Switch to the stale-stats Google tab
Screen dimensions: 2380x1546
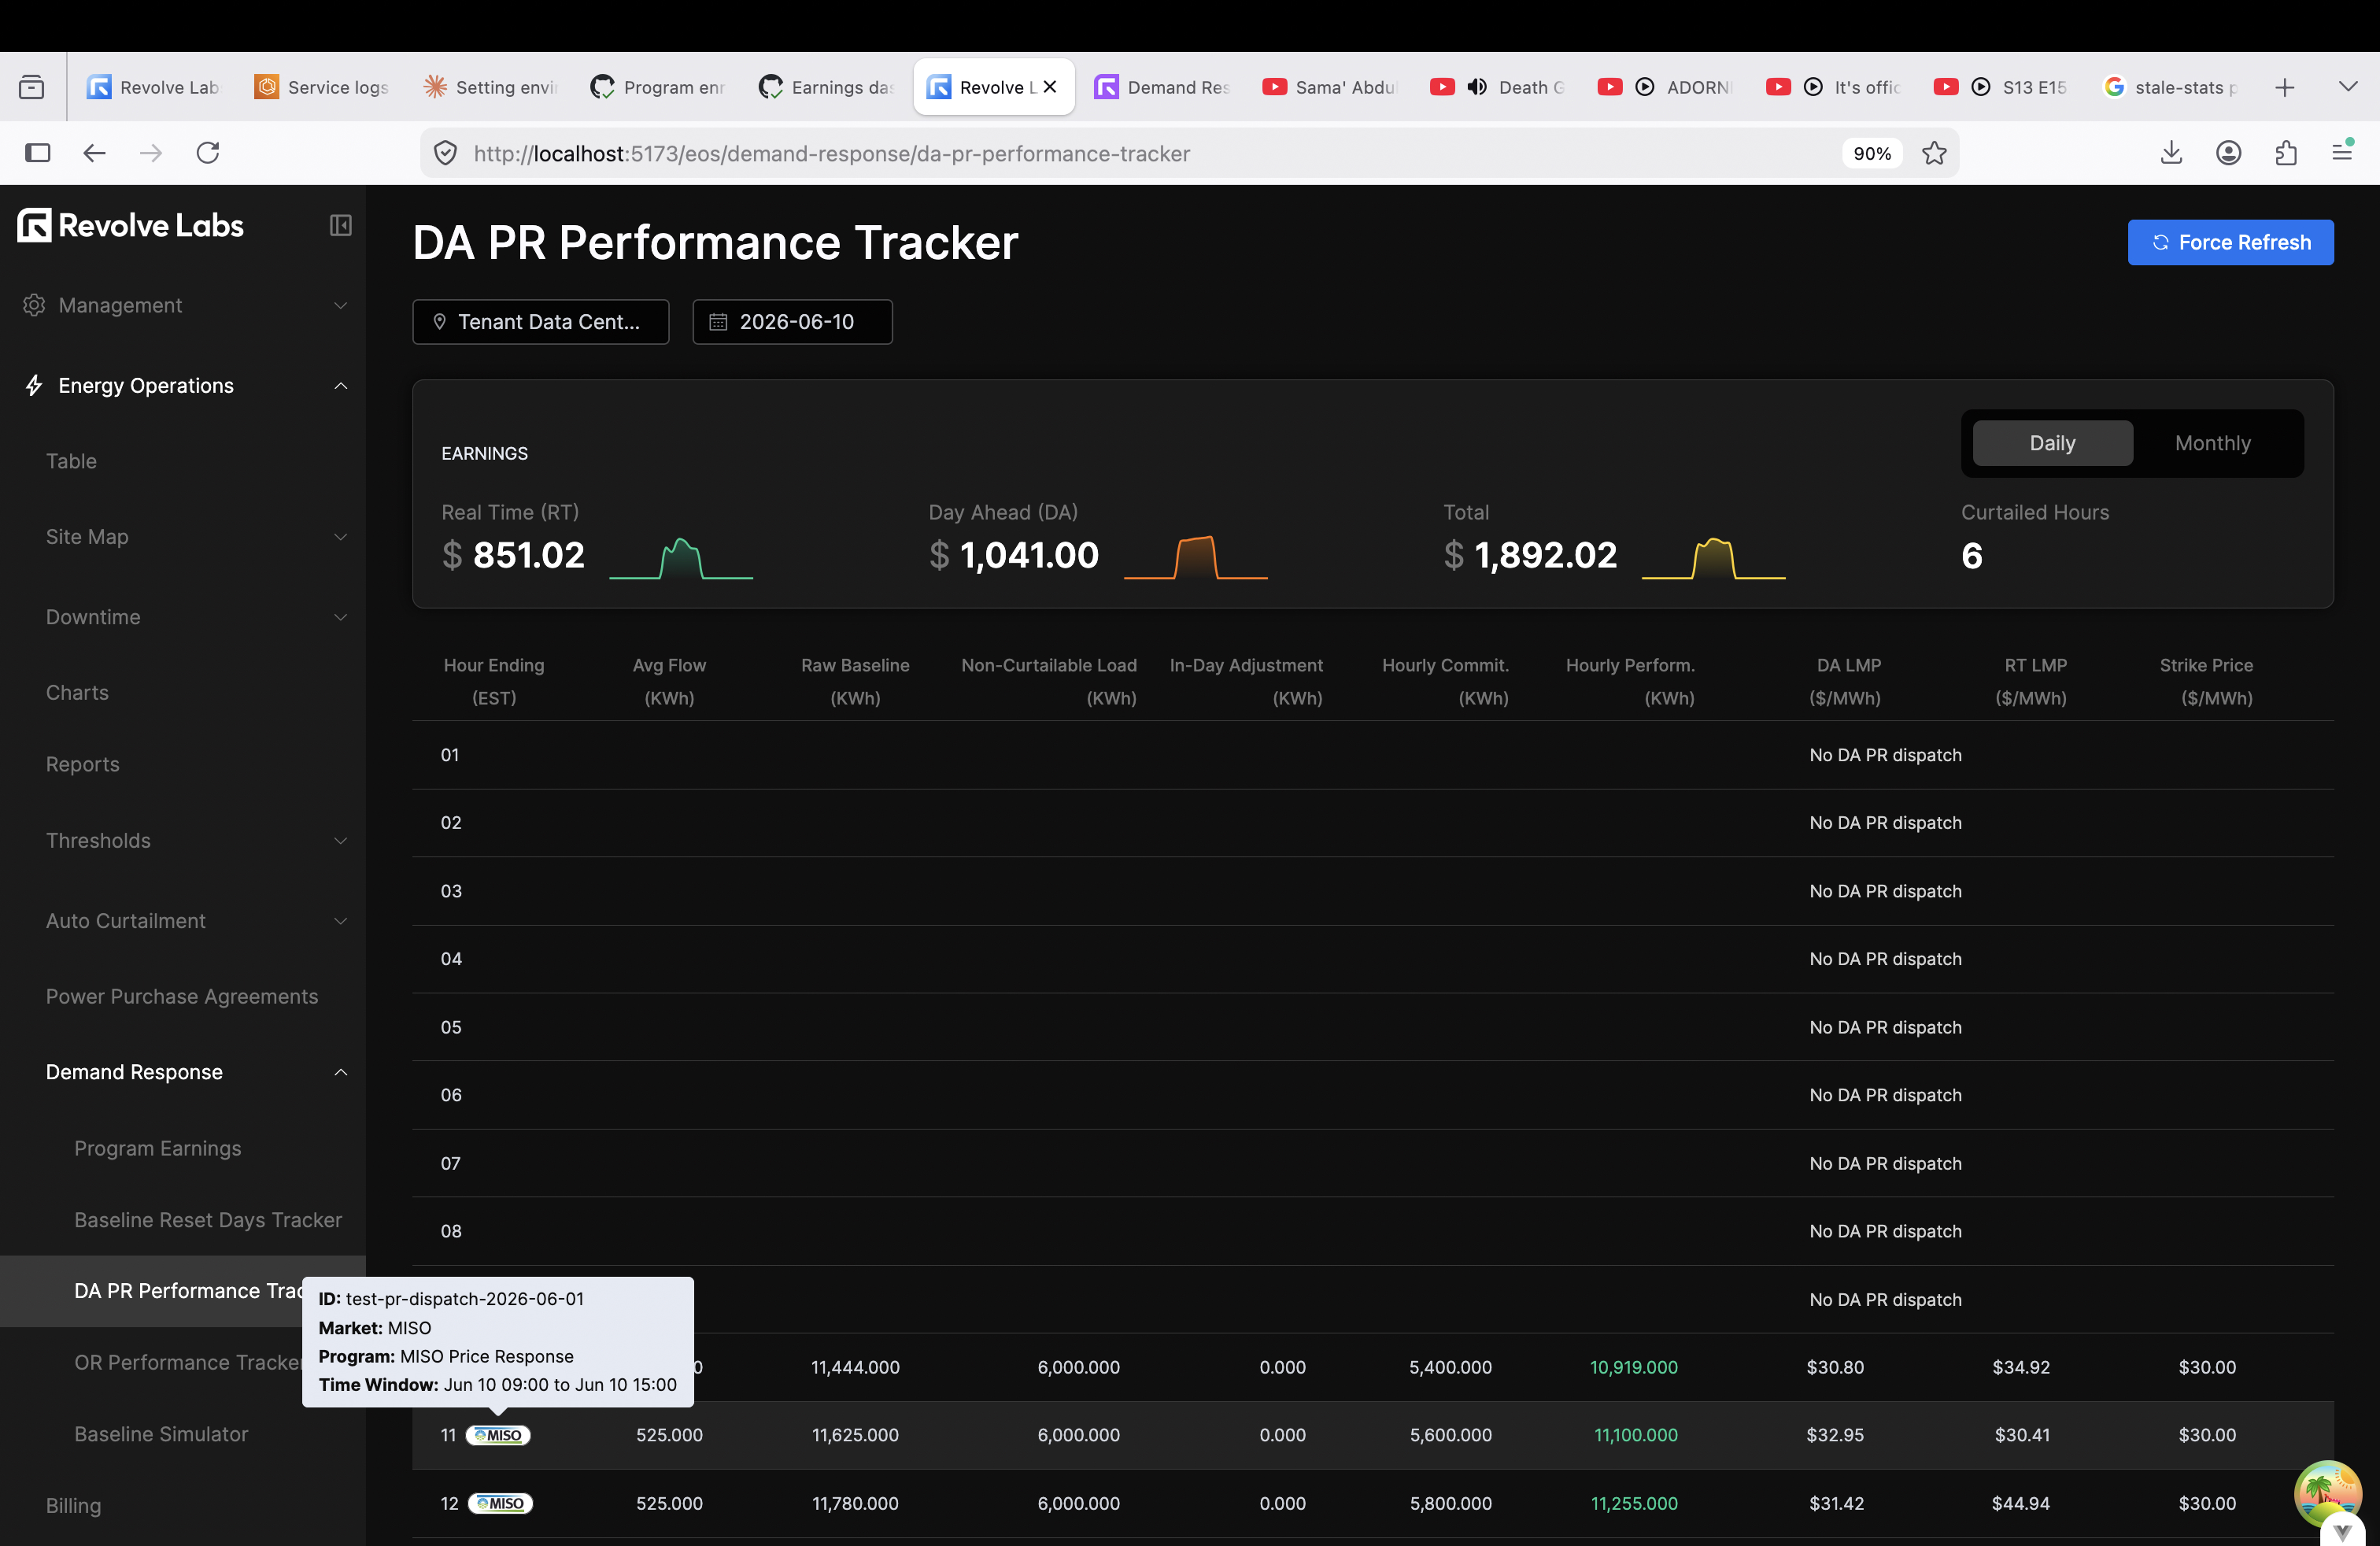[2170, 87]
